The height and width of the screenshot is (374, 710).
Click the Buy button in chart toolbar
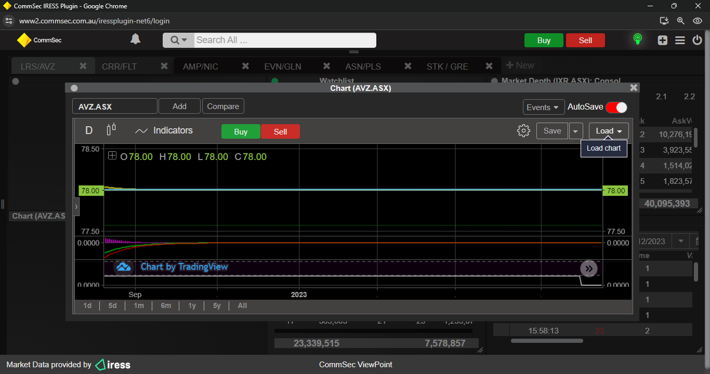tap(241, 131)
